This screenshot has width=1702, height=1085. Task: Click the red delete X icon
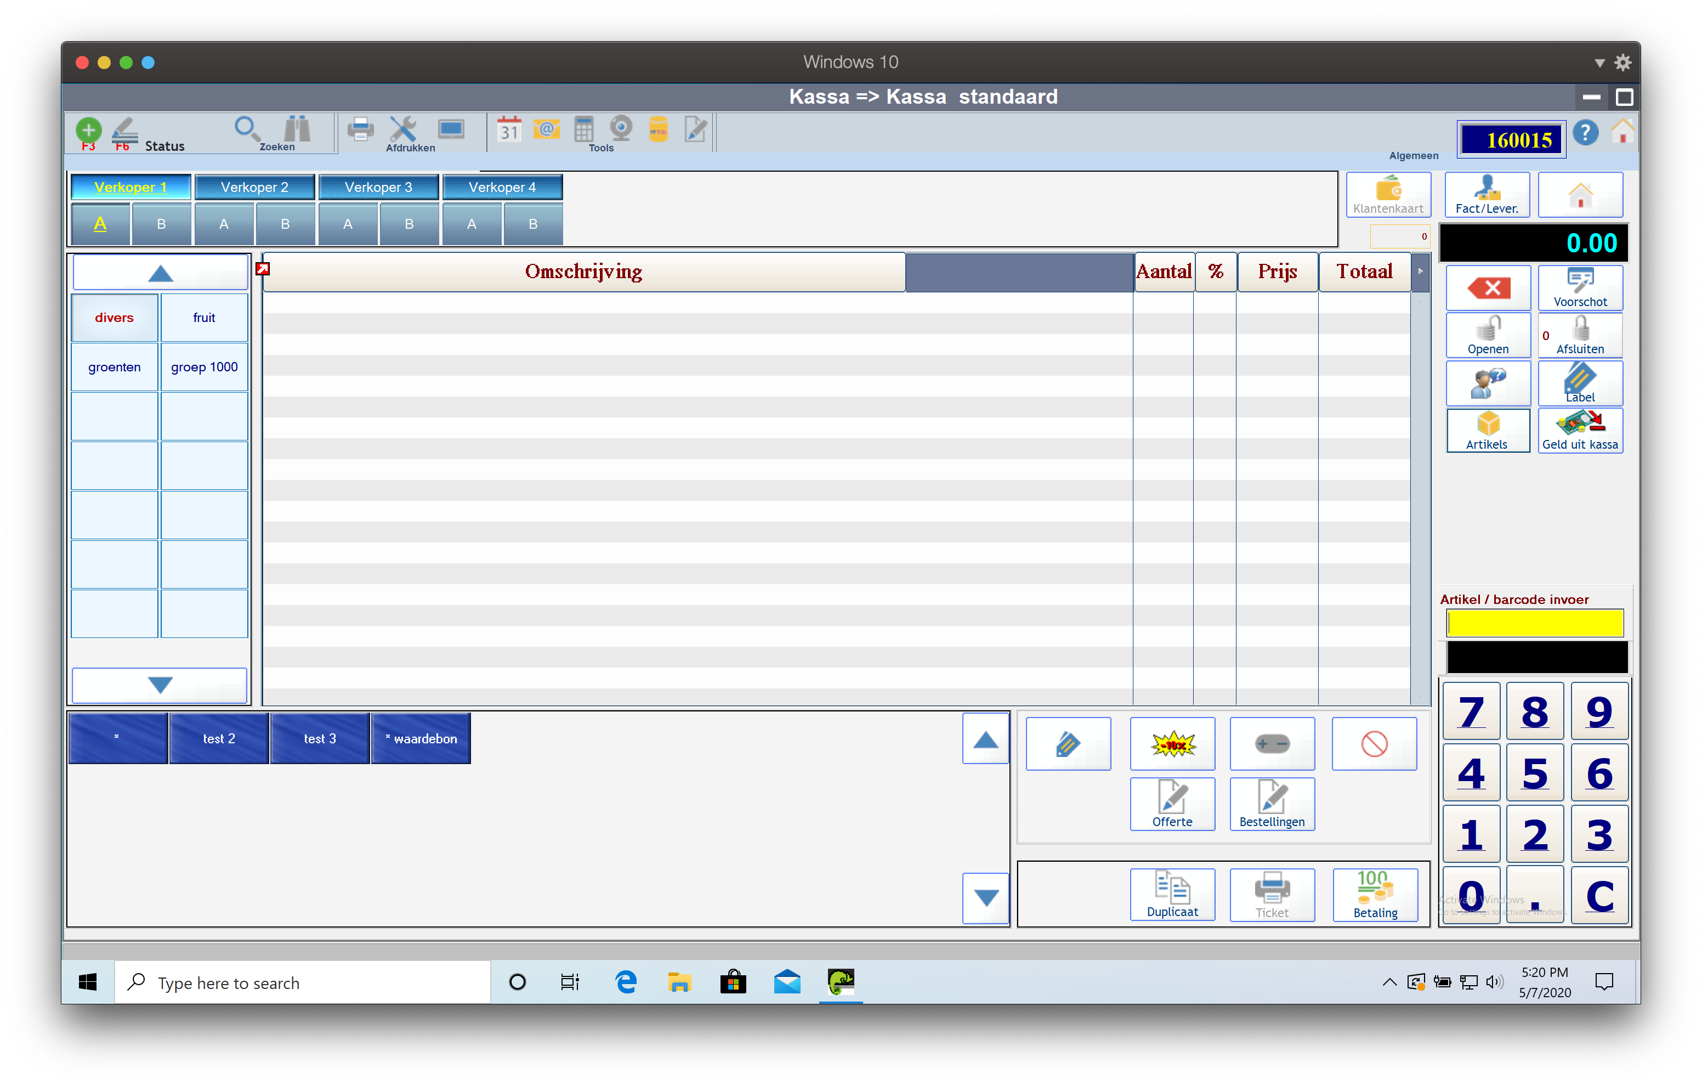pyautogui.click(x=1488, y=288)
